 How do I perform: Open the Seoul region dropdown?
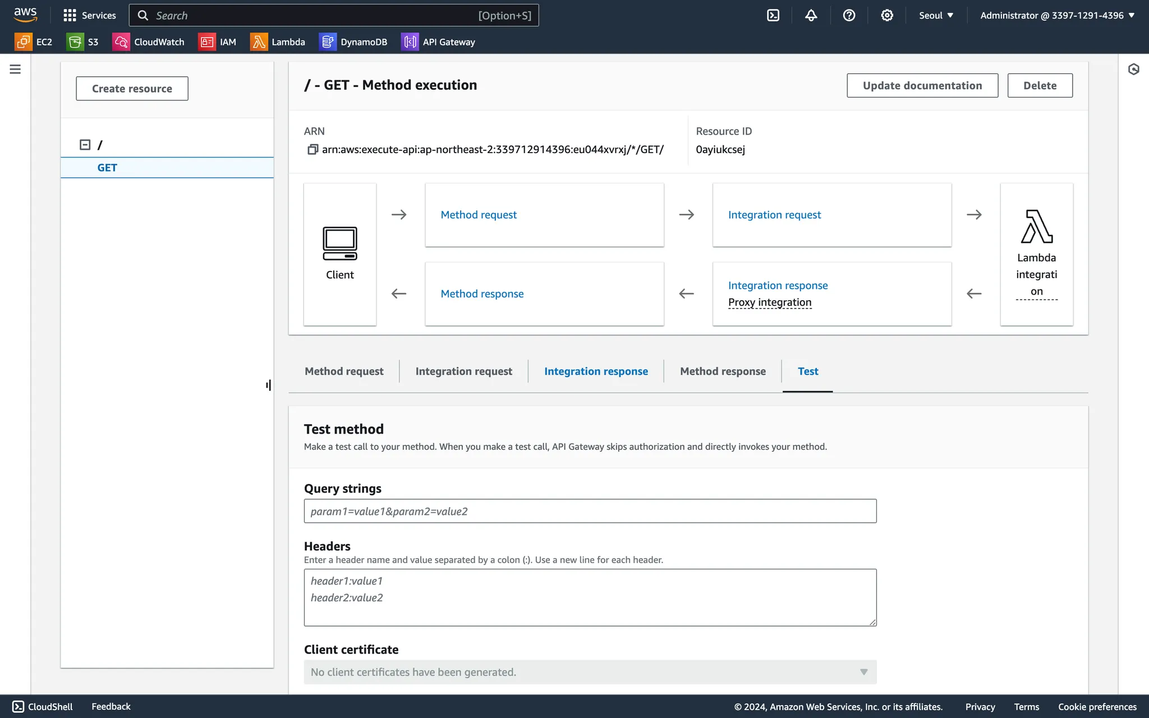pos(936,15)
